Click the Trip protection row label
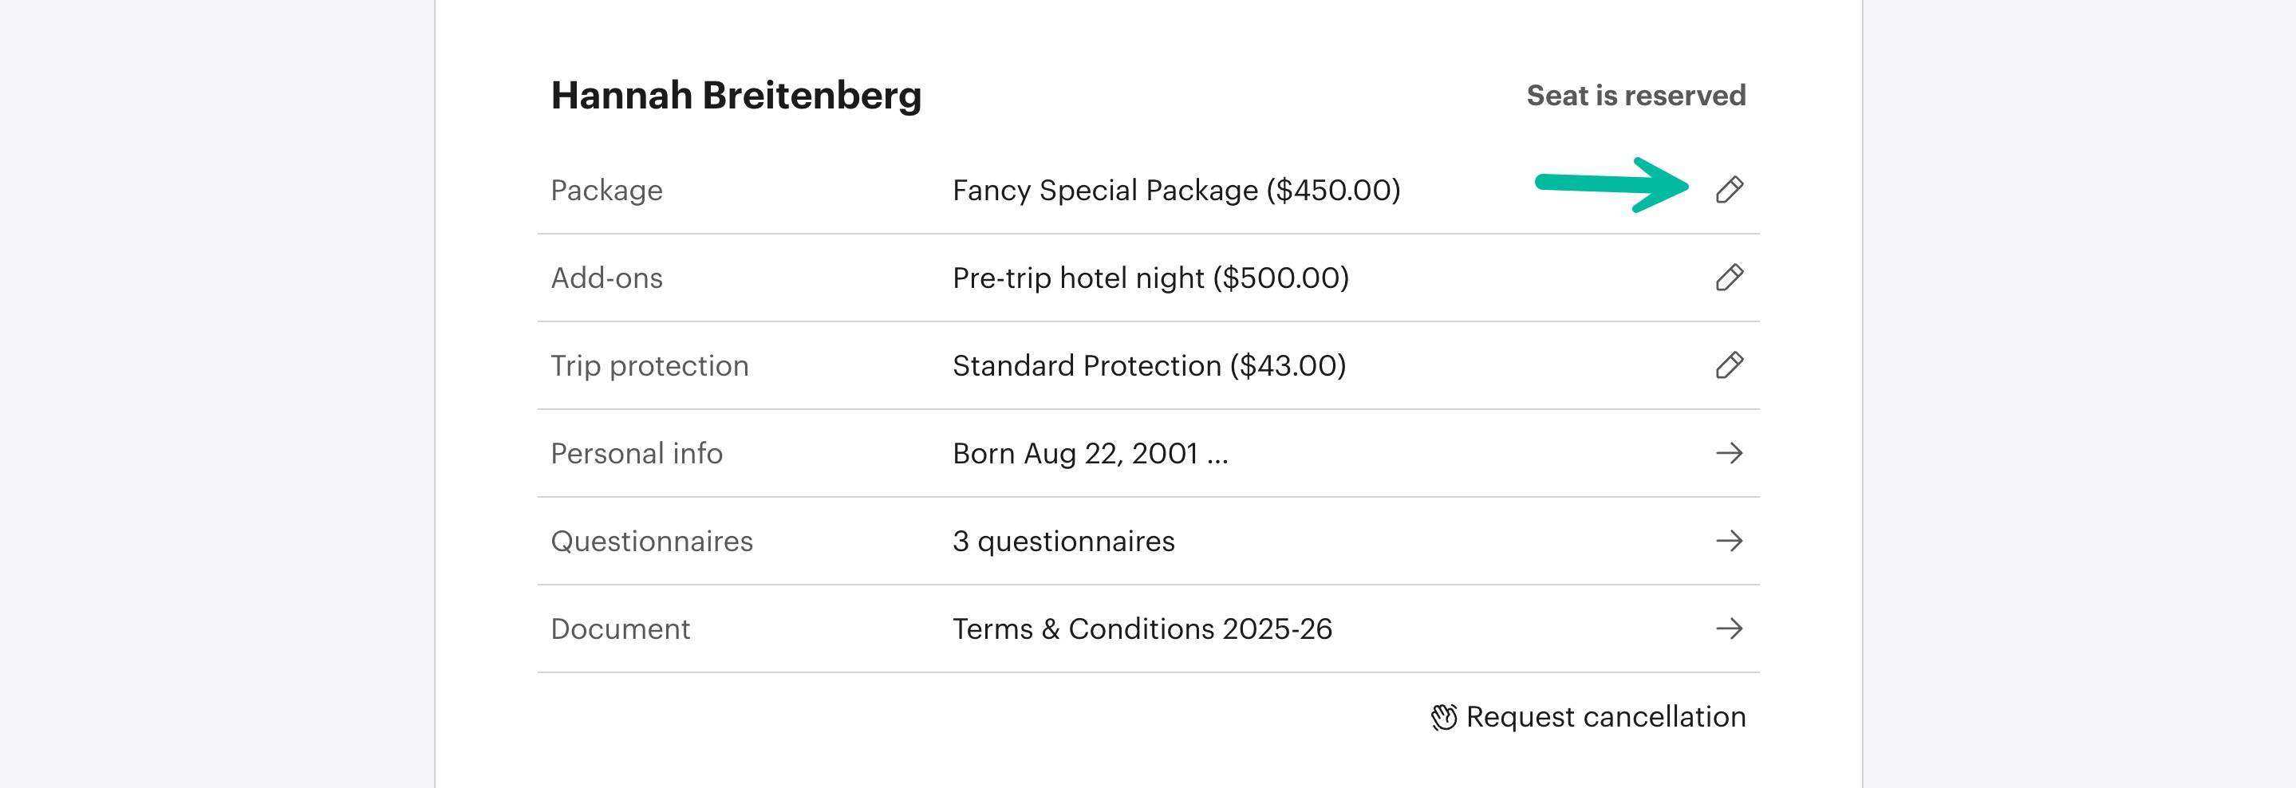The height and width of the screenshot is (788, 2296). click(x=649, y=365)
